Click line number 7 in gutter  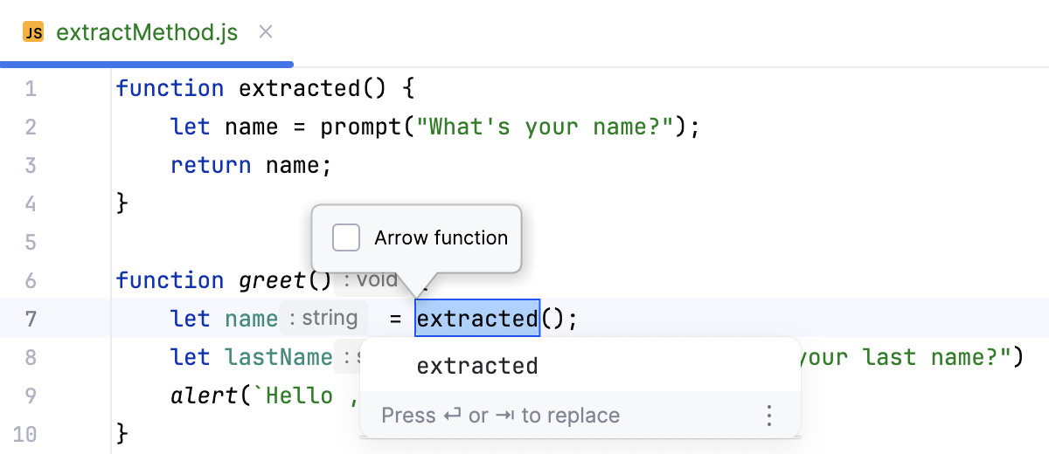click(x=31, y=319)
